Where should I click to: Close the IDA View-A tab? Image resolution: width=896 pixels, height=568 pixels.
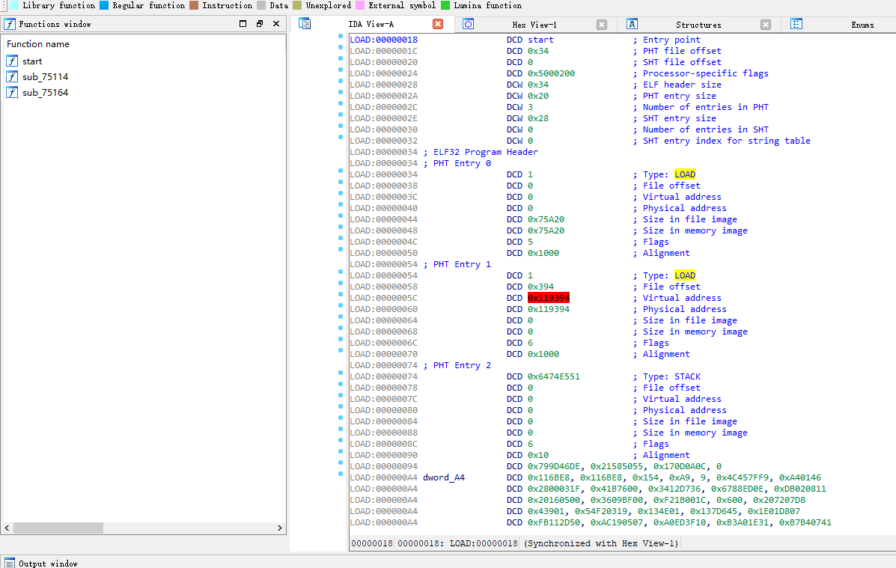point(438,24)
